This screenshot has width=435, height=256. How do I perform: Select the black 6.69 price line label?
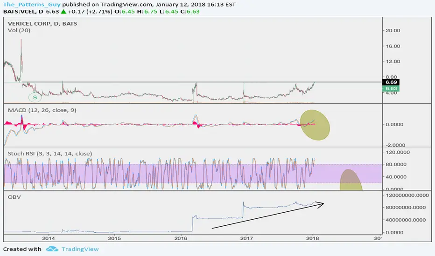pyautogui.click(x=391, y=82)
